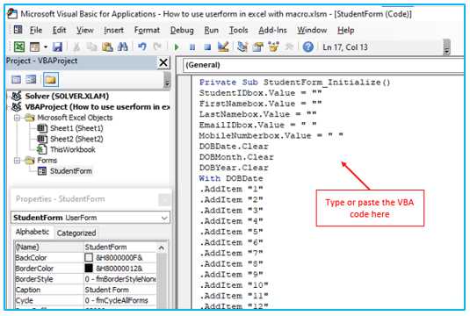
Task: Open Find with the binoculars icon
Action: click(123, 47)
